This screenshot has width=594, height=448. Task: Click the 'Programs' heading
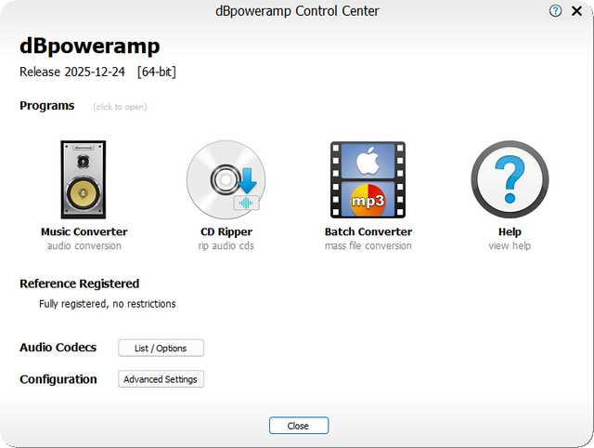tap(47, 106)
